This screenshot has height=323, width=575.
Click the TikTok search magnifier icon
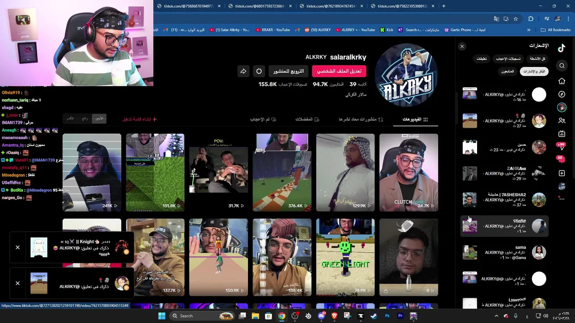pyautogui.click(x=562, y=66)
